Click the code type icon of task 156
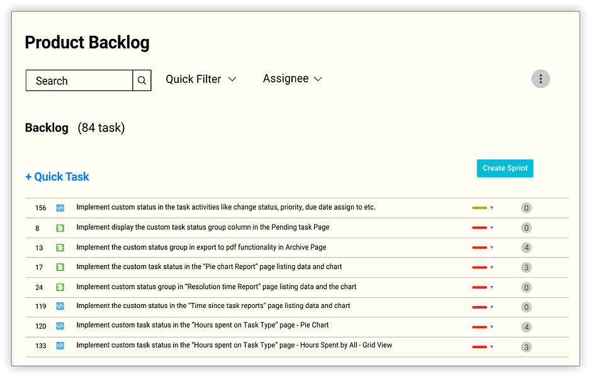The image size is (591, 377). (x=60, y=208)
